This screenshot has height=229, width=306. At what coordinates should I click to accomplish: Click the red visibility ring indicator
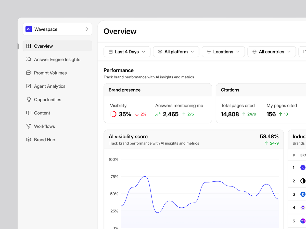(x=113, y=114)
